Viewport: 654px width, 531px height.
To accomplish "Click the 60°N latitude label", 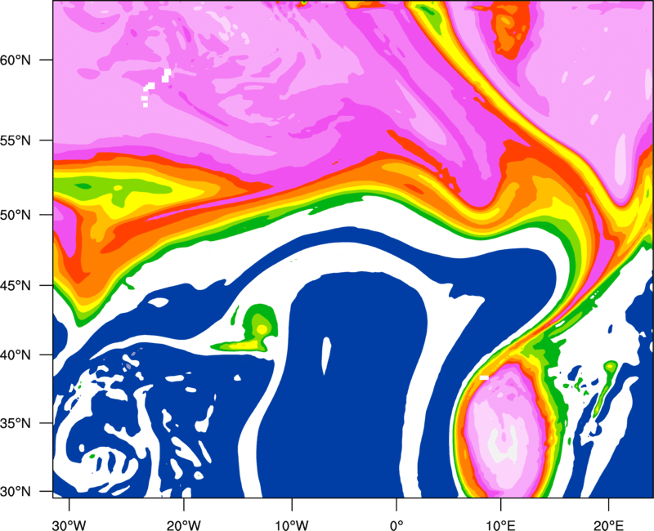I will click(16, 60).
